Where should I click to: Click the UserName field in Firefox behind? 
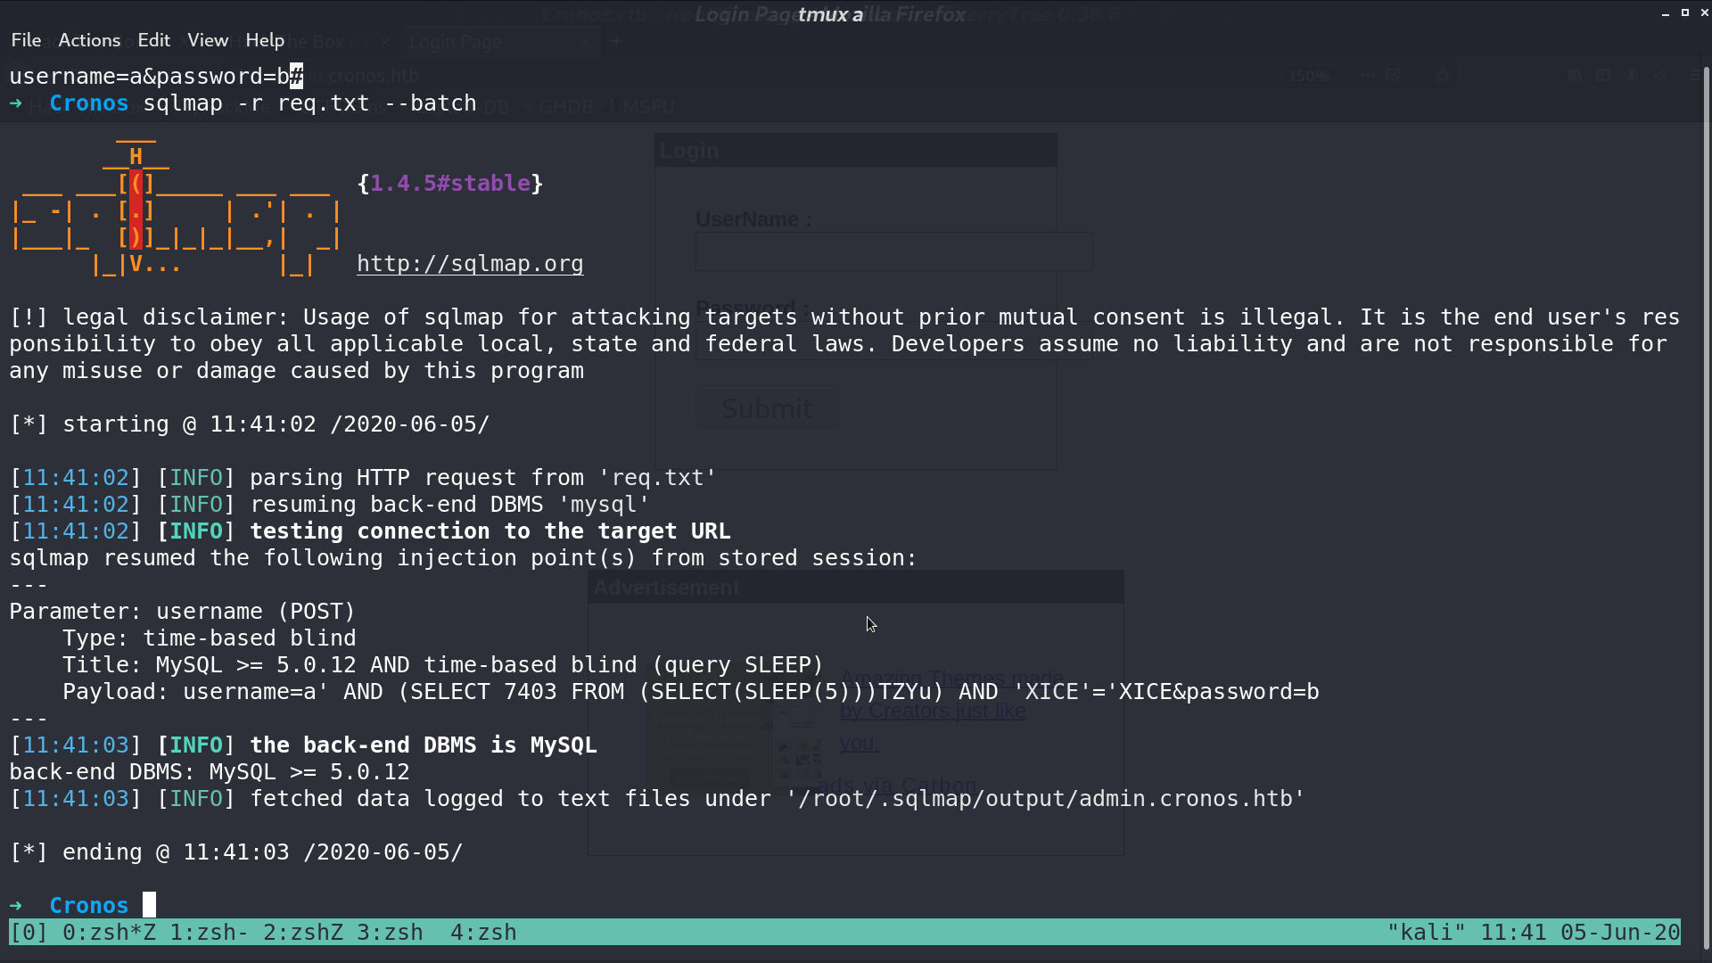893,251
